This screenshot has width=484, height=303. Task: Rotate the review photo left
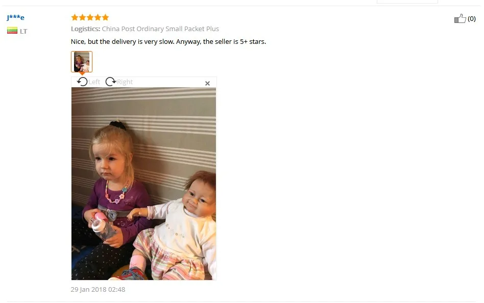(82, 82)
